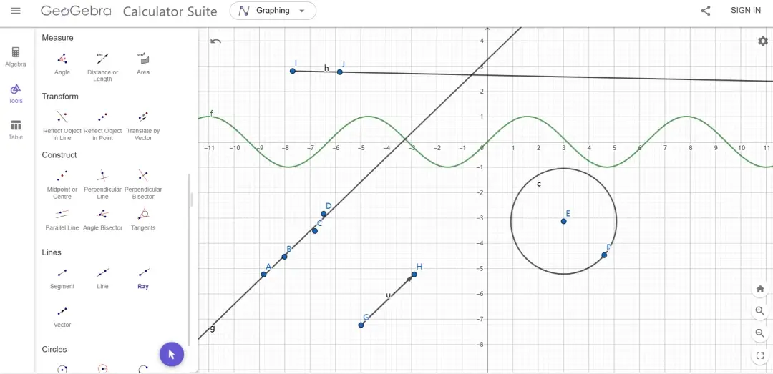Click the zoom in magnifier button
This screenshot has width=773, height=374.
pos(760,311)
